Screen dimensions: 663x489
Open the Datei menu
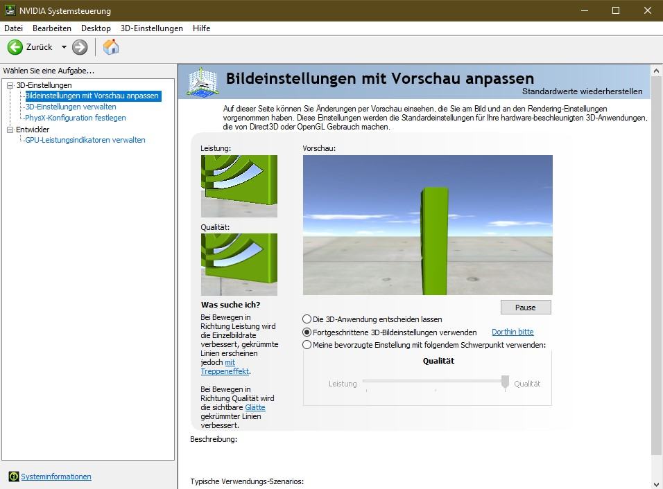pos(14,28)
